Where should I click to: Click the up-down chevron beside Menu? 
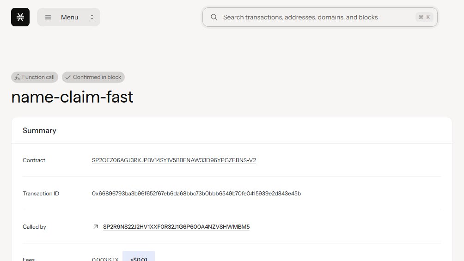point(92,17)
